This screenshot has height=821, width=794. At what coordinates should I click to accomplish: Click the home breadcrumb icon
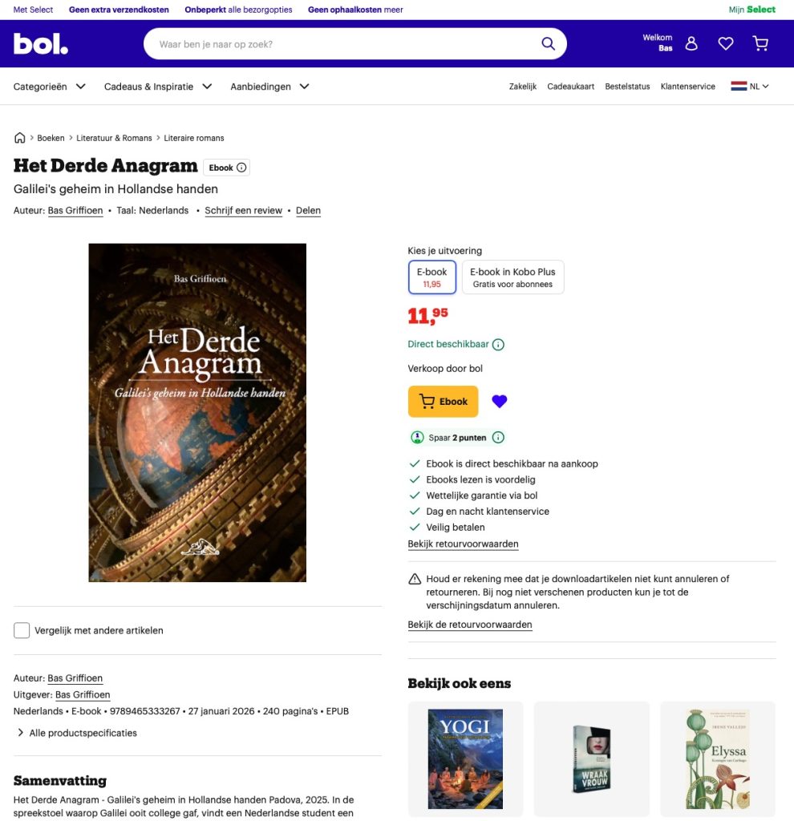(x=19, y=138)
